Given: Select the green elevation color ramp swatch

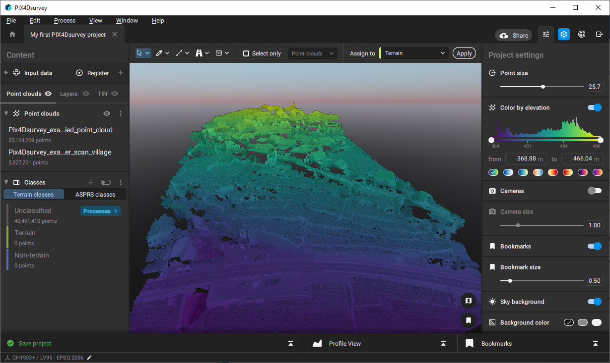Looking at the screenshot, I should tap(493, 172).
